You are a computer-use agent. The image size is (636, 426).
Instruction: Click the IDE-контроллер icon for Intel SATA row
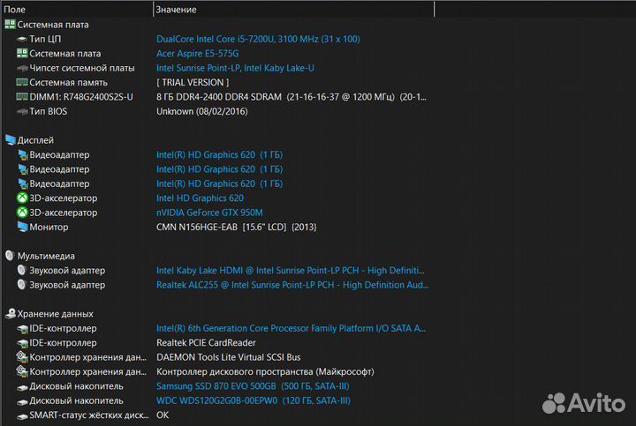(x=22, y=329)
